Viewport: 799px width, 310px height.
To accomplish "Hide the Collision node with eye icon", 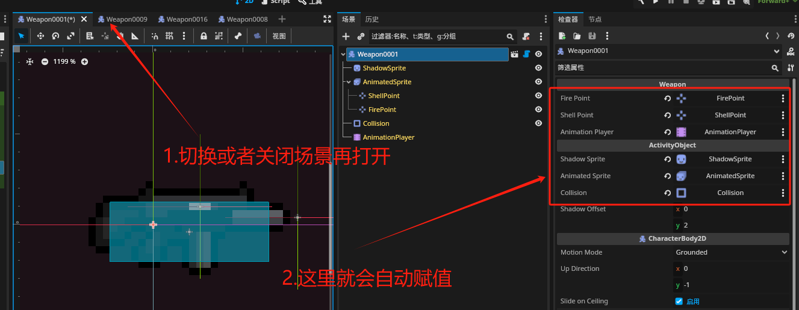I will 538,123.
